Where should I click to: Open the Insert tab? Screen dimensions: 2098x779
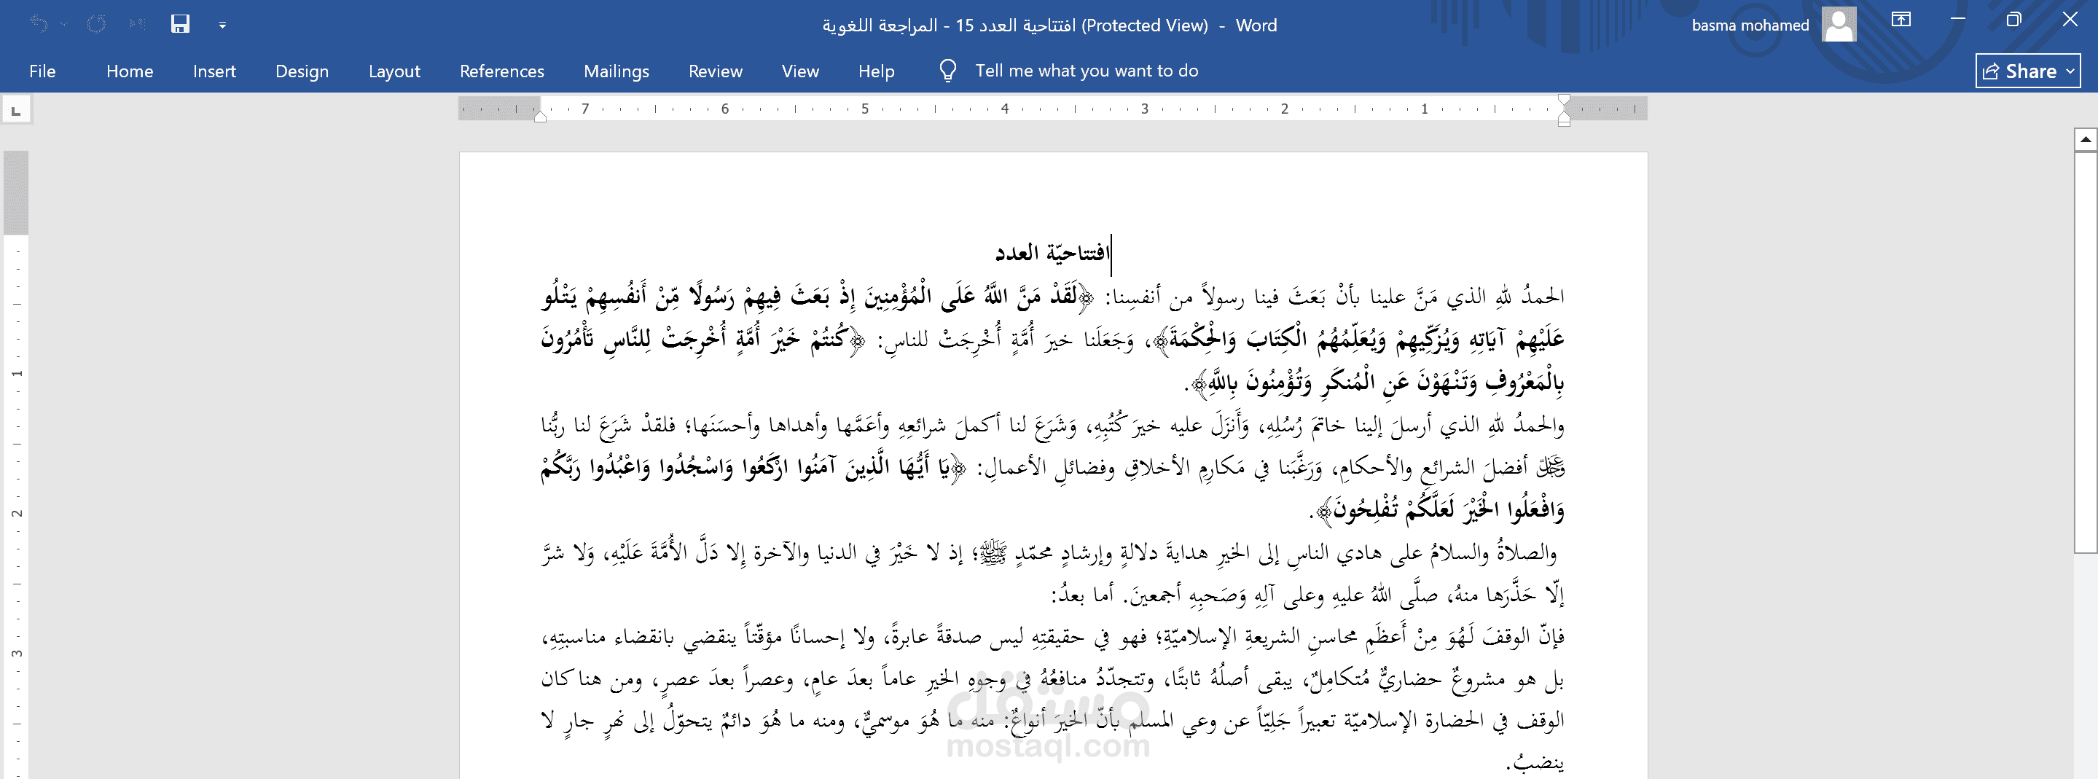214,71
